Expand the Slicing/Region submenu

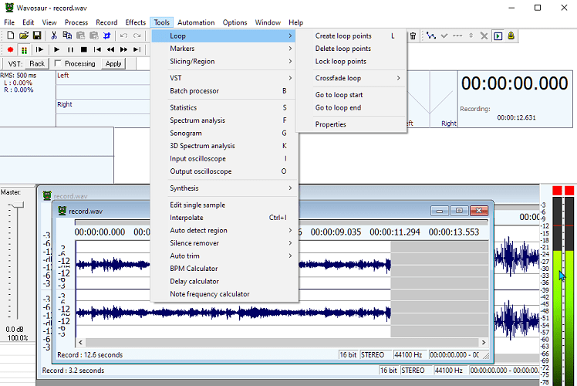[x=224, y=62]
